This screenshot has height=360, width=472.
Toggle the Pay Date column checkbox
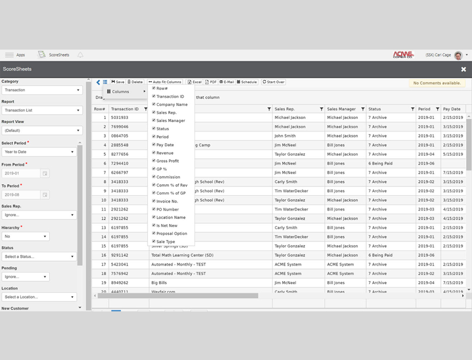(x=153, y=145)
